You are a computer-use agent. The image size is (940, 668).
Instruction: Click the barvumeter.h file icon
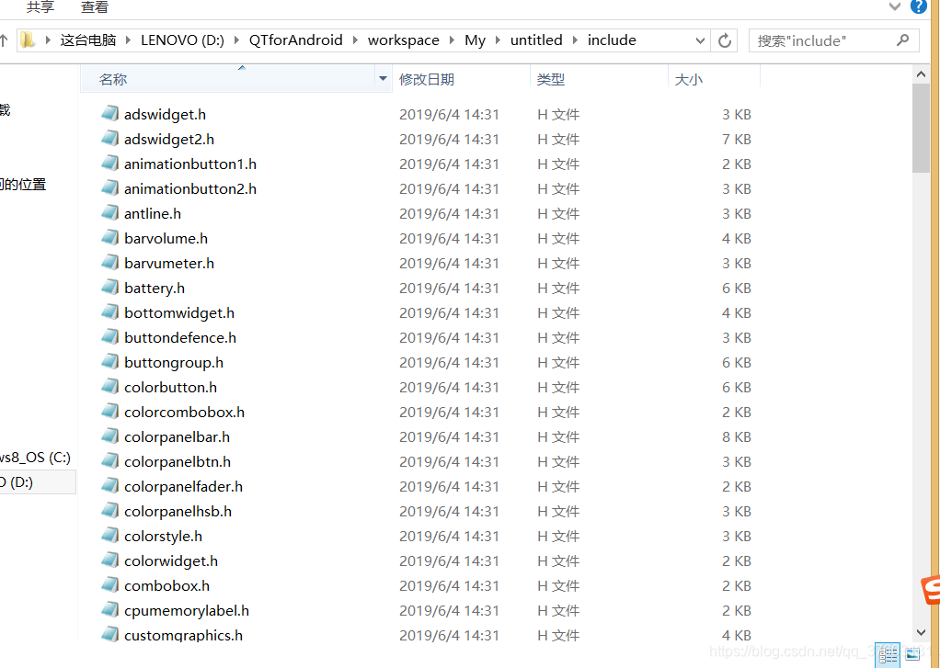tap(109, 263)
